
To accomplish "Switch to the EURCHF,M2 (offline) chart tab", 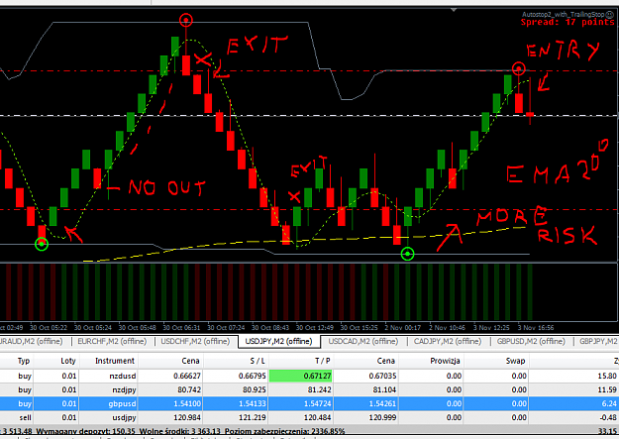I will (112, 342).
